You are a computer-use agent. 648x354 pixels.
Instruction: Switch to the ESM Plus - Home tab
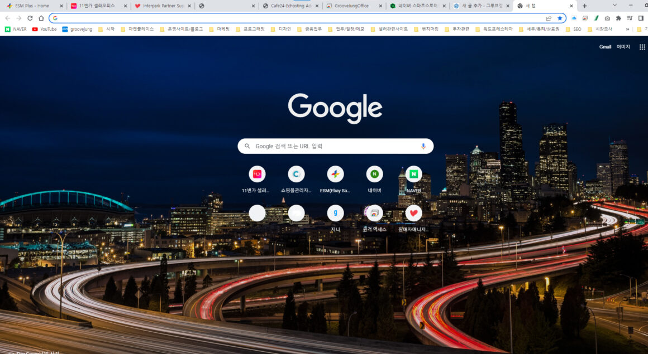(x=32, y=6)
